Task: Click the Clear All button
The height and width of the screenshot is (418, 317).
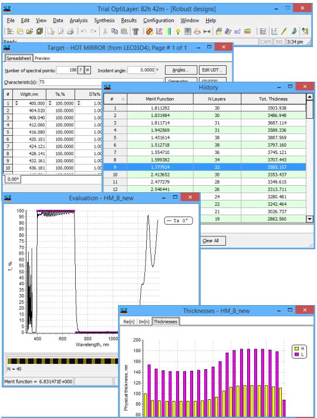Action: (x=211, y=240)
